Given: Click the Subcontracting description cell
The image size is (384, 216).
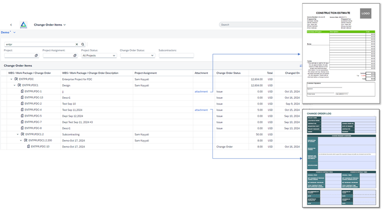Looking at the screenshot, I should coord(71,135).
